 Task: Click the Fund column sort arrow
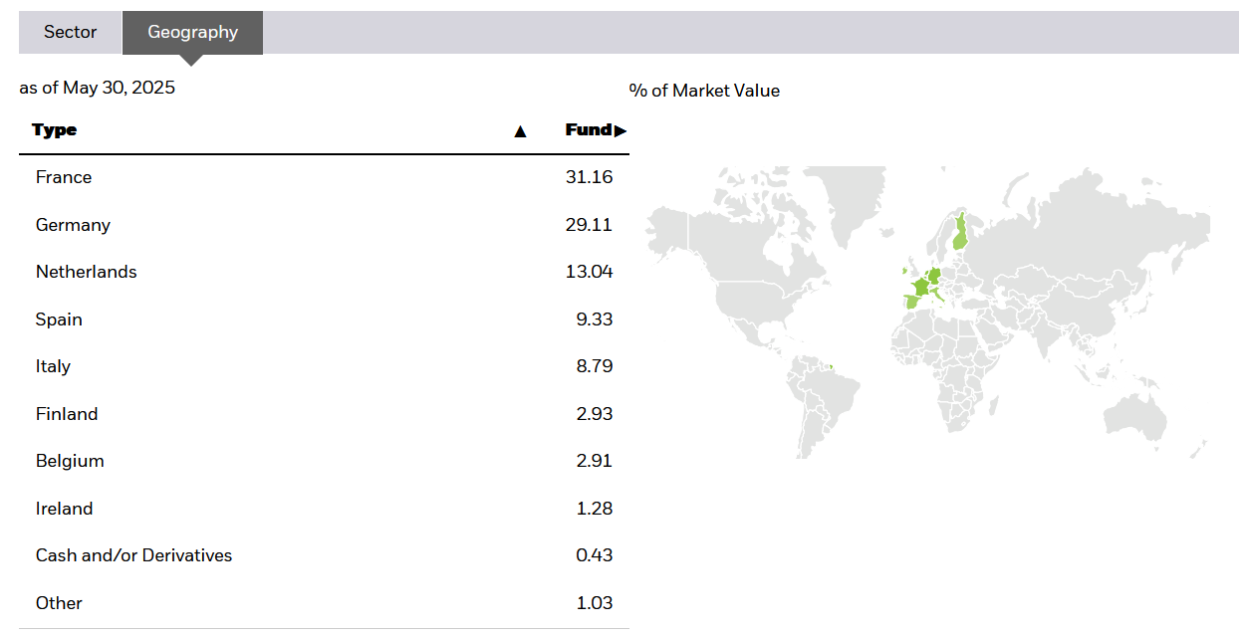click(621, 130)
